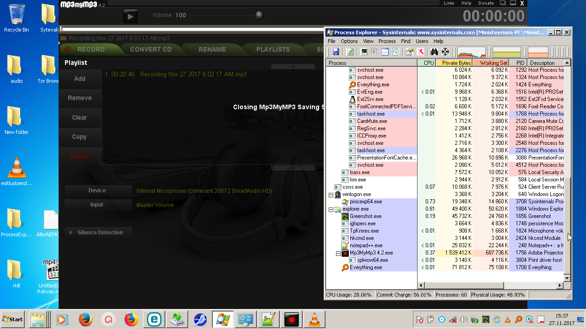Select the crosshair Find Window's Process icon
This screenshot has height=329, width=586.
[445, 52]
